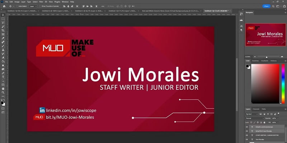Select the Move tool in the toolbar
Screen dimensions: 287x143
[3, 15]
